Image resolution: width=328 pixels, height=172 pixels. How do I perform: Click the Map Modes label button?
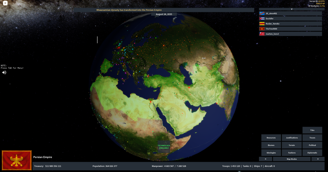pyautogui.click(x=292, y=159)
